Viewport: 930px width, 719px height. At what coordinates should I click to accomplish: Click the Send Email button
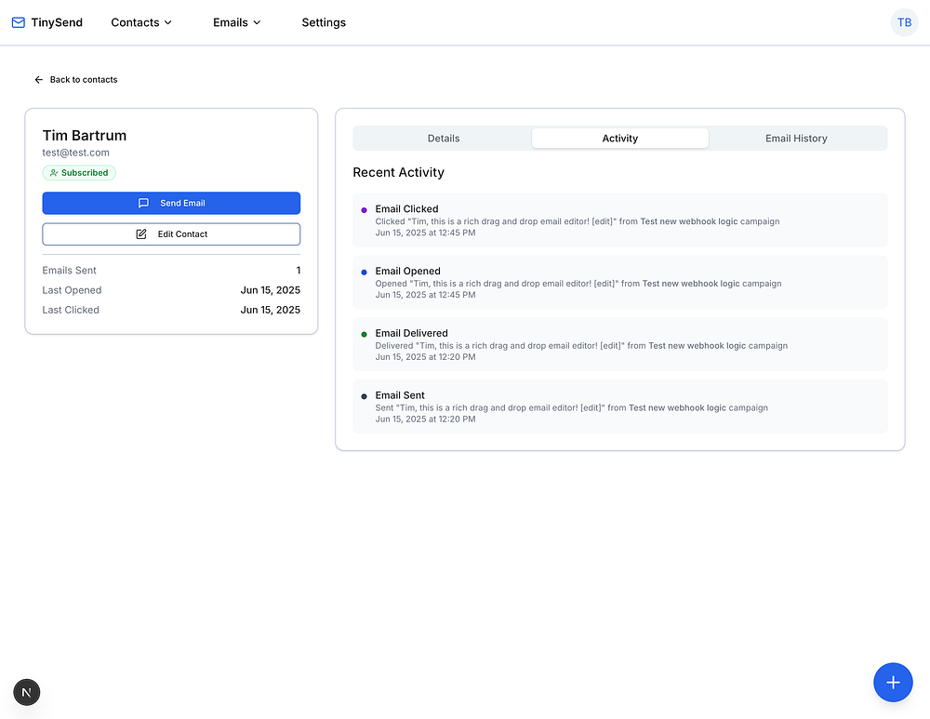click(171, 203)
